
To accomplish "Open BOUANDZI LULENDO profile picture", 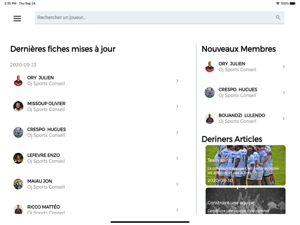I will pos(209,118).
